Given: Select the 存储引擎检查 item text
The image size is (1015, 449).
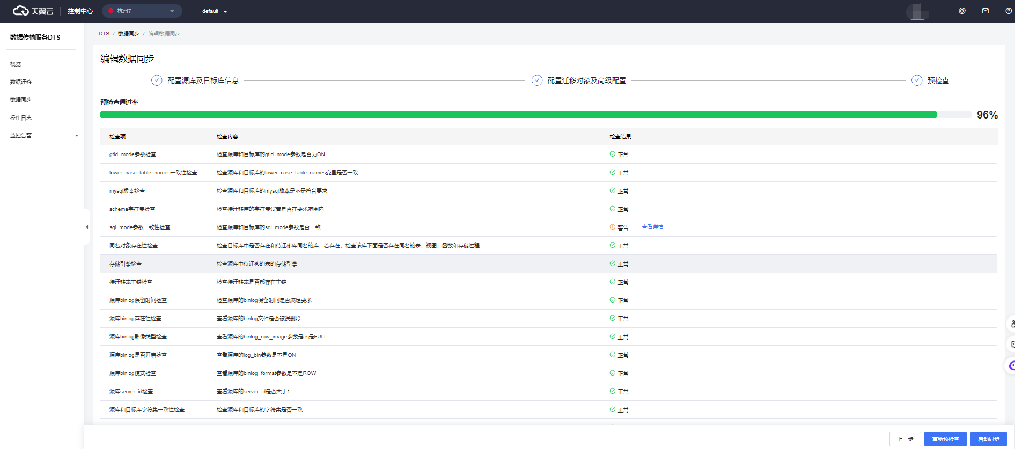Looking at the screenshot, I should tap(126, 264).
